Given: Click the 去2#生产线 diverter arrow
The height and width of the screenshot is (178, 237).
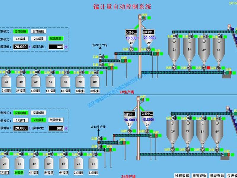Looking at the screenshot, I should pyautogui.click(x=100, y=50).
